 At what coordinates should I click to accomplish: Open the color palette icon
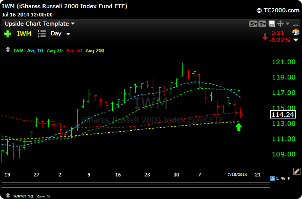pos(296,32)
